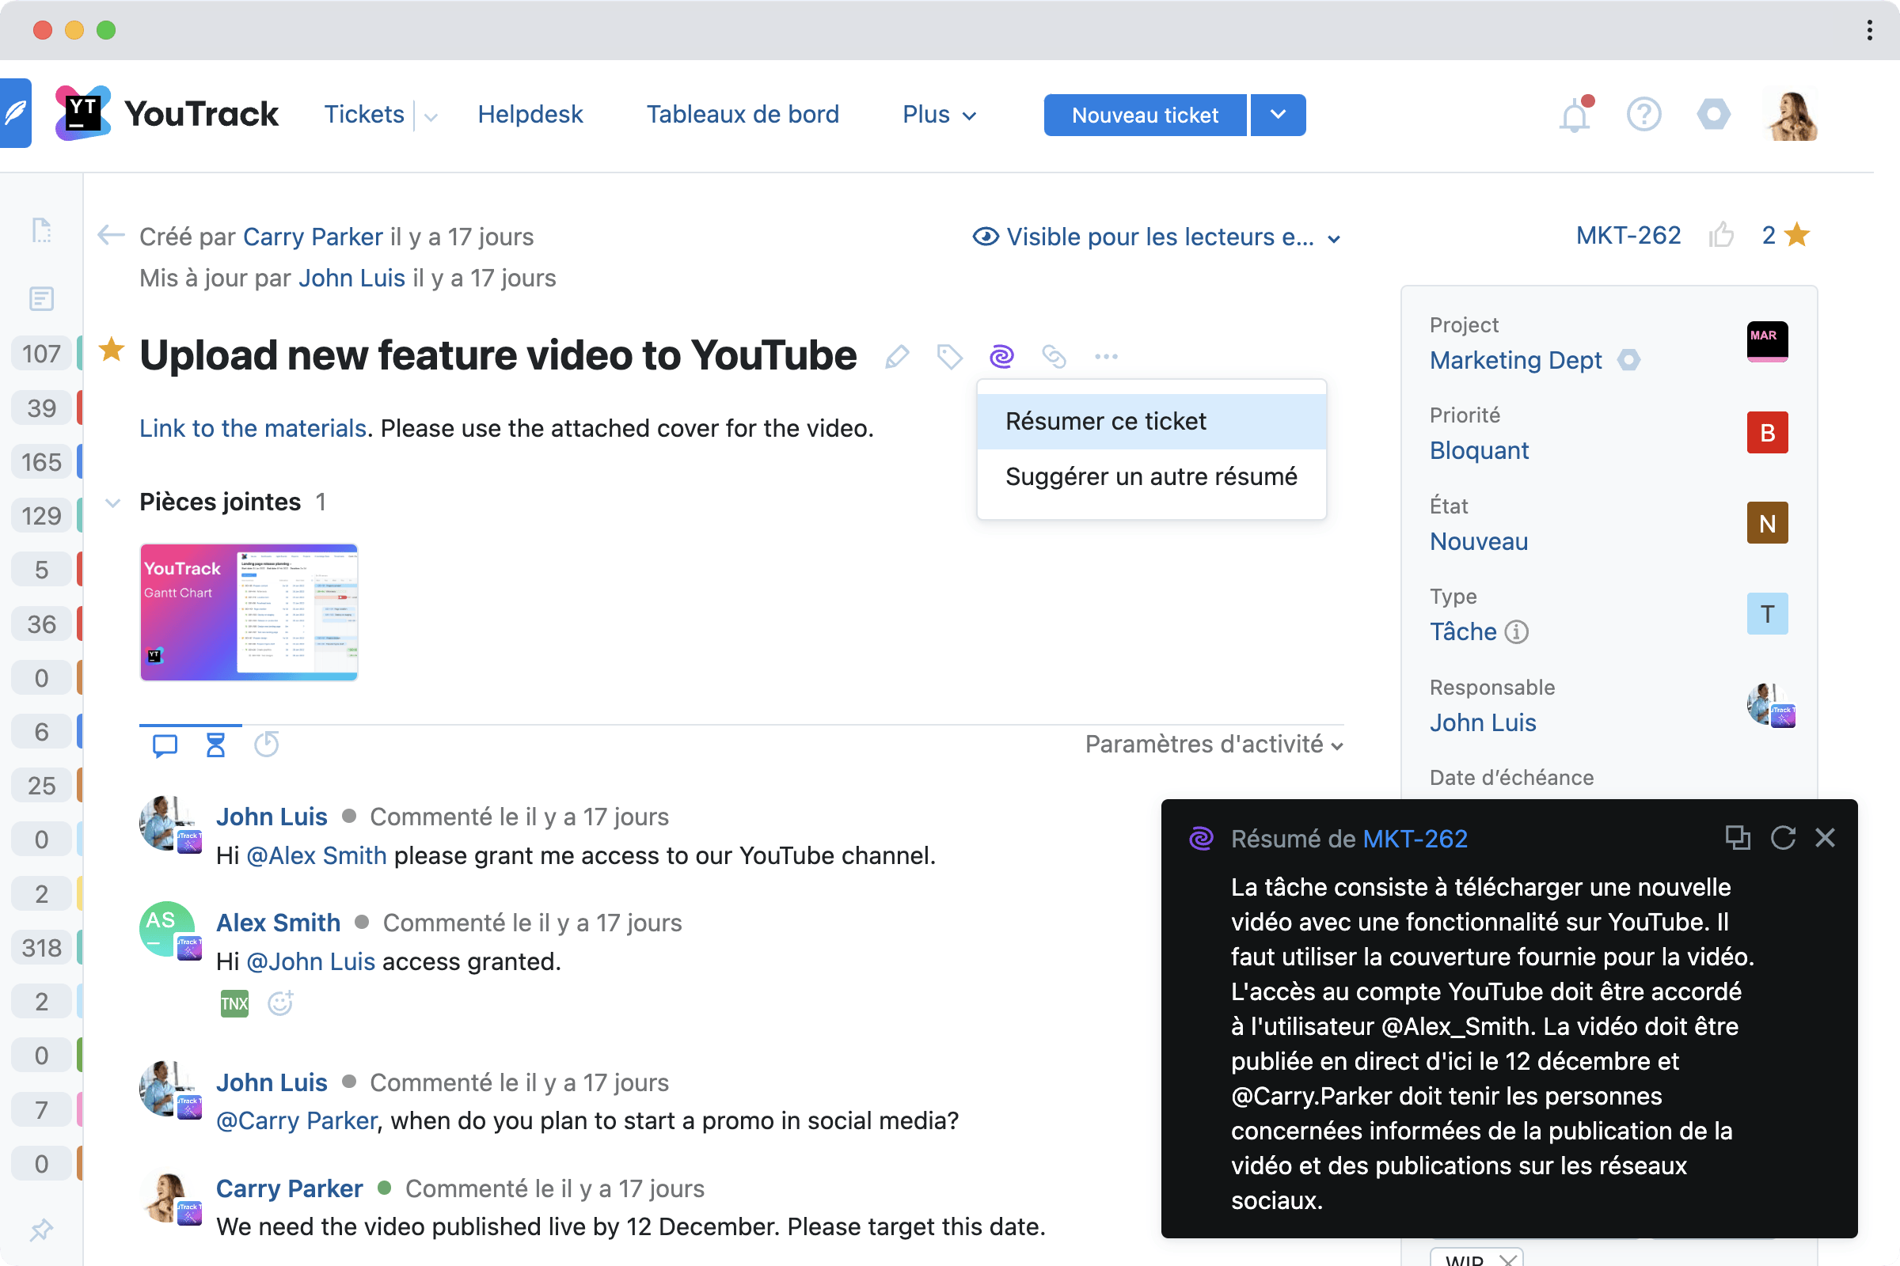The width and height of the screenshot is (1900, 1266).
Task: Select the comments filter icon in activity bar
Action: pyautogui.click(x=164, y=745)
